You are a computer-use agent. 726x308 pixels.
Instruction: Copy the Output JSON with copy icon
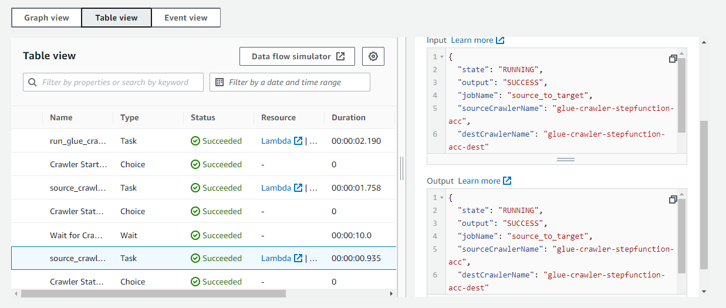(x=673, y=200)
